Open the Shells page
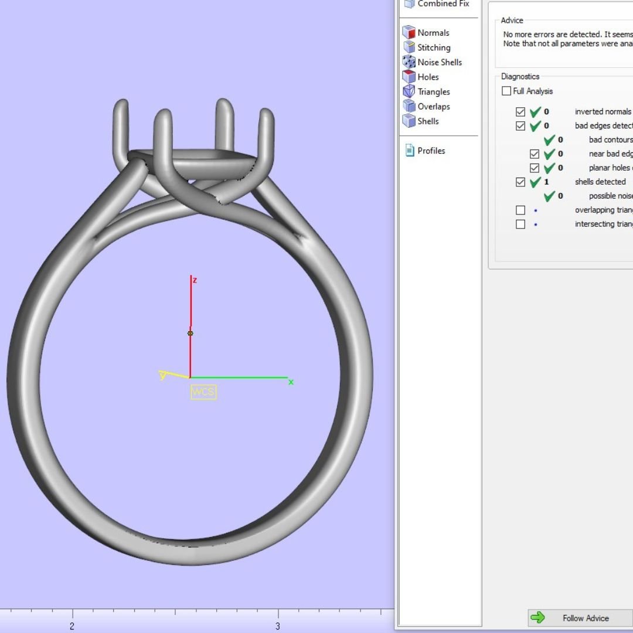Viewport: 633px width, 633px height. click(x=428, y=121)
